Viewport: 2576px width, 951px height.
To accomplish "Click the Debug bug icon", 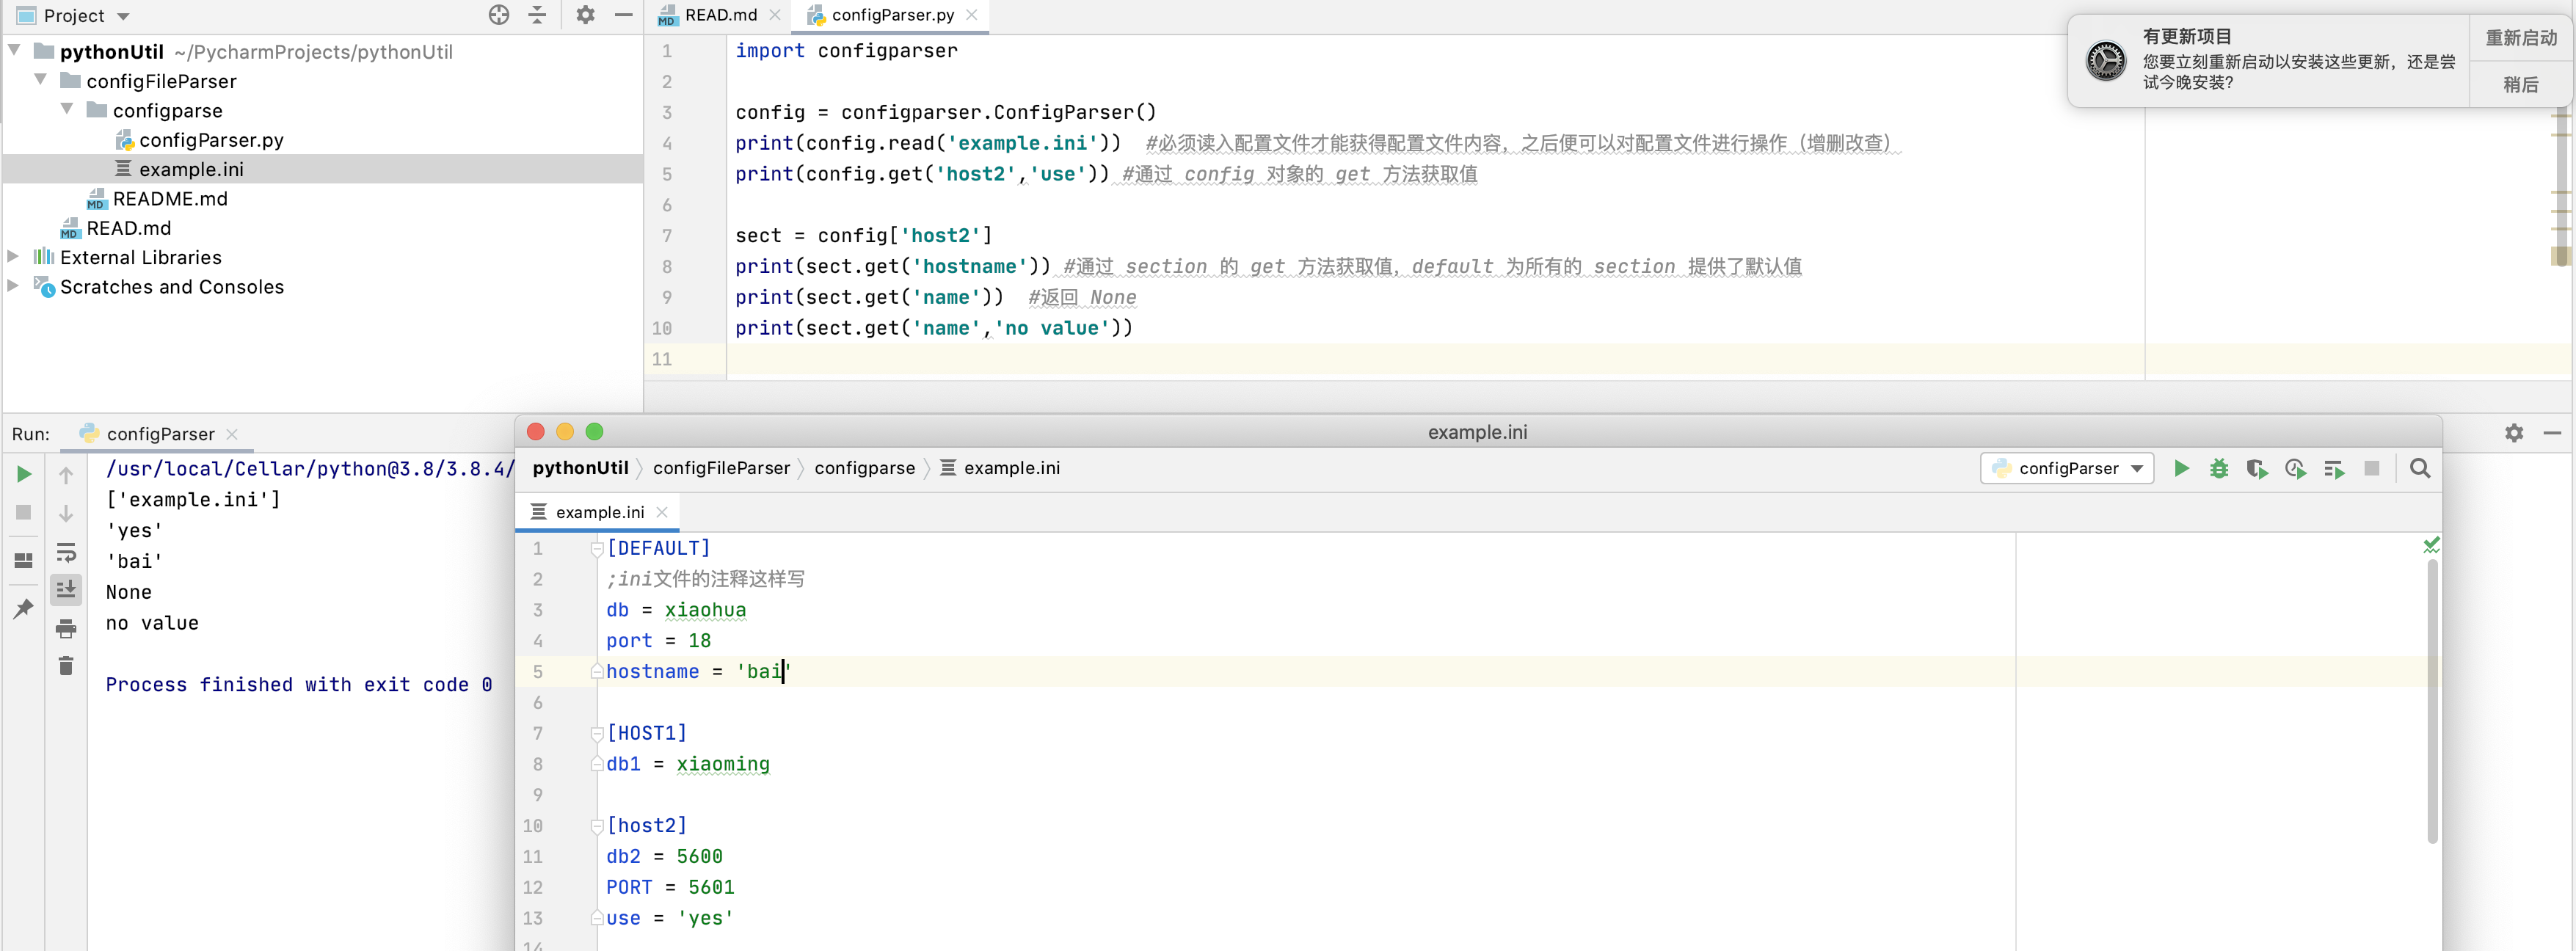I will pyautogui.click(x=2218, y=468).
